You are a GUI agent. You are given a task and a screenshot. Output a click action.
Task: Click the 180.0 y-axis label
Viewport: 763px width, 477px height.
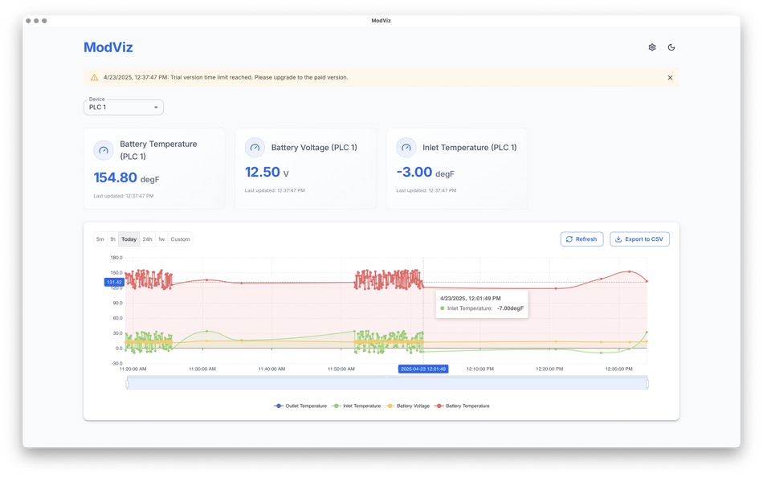click(116, 258)
